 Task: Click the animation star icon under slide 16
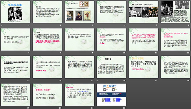click(x=97, y=80)
